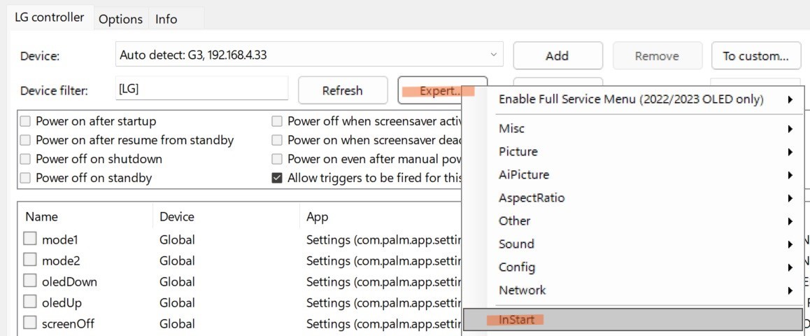Tick the mode1 list item checkbox

pyautogui.click(x=30, y=239)
